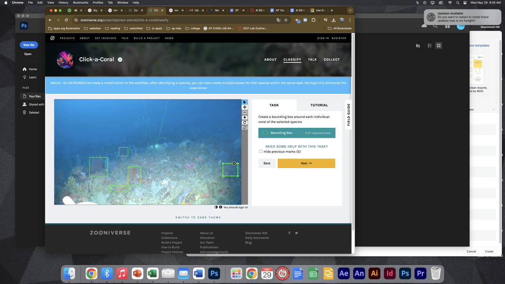Open After Effects from the dock
Image resolution: width=505 pixels, height=284 pixels.
(x=344, y=273)
